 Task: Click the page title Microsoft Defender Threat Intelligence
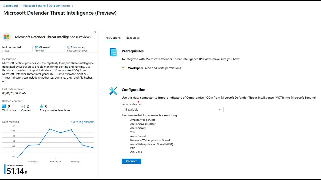click(x=60, y=13)
